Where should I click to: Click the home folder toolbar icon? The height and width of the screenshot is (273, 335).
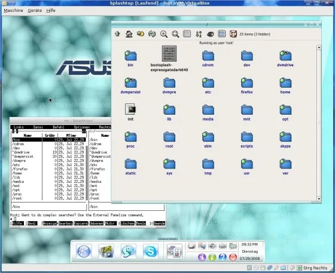[129, 33]
